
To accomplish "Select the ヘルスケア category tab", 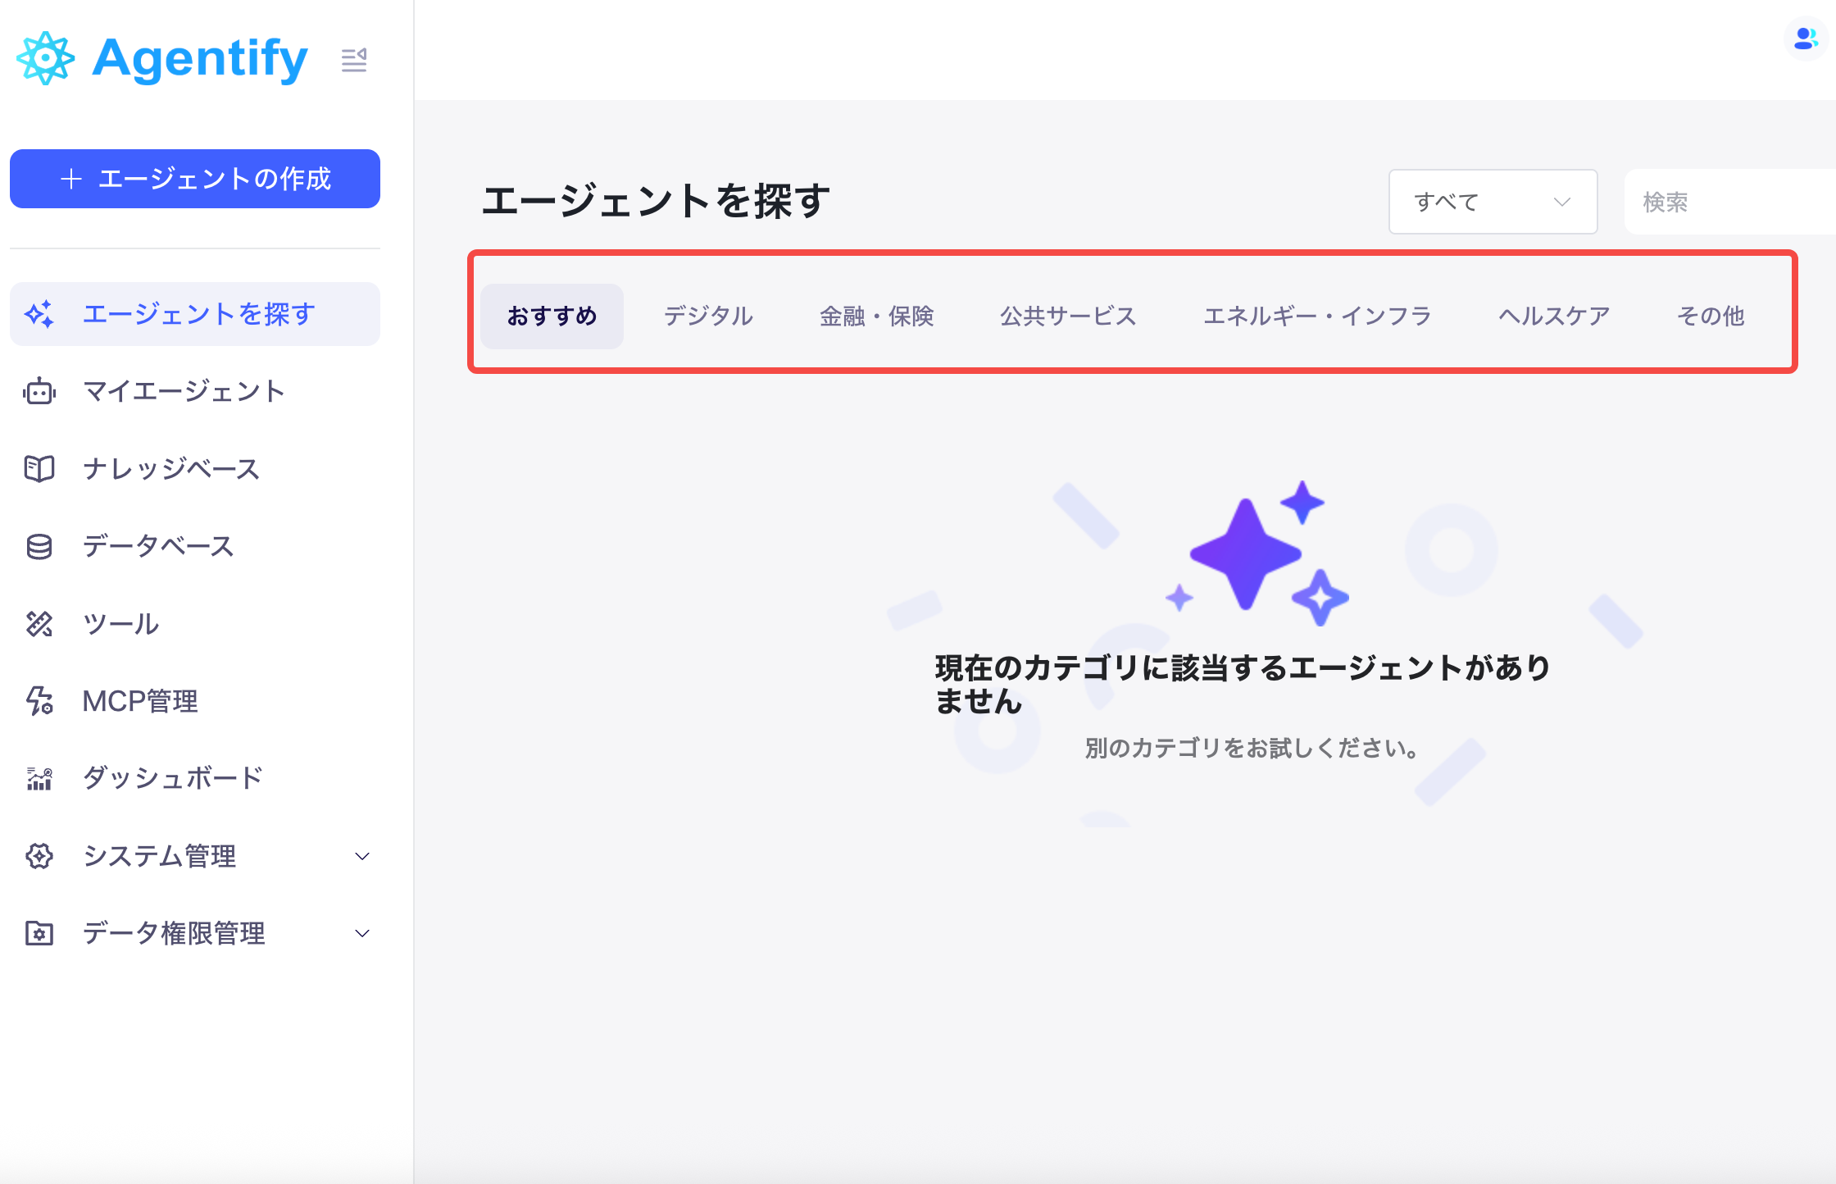I will (1554, 316).
